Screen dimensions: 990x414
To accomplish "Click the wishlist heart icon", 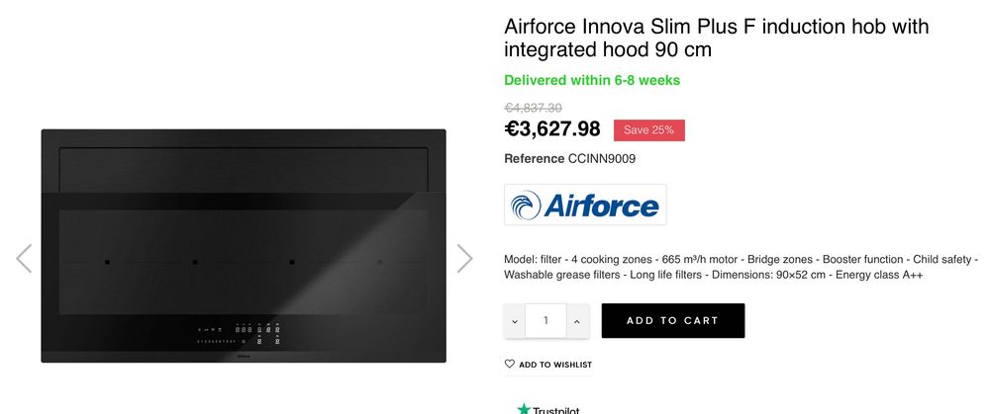I will tap(510, 364).
